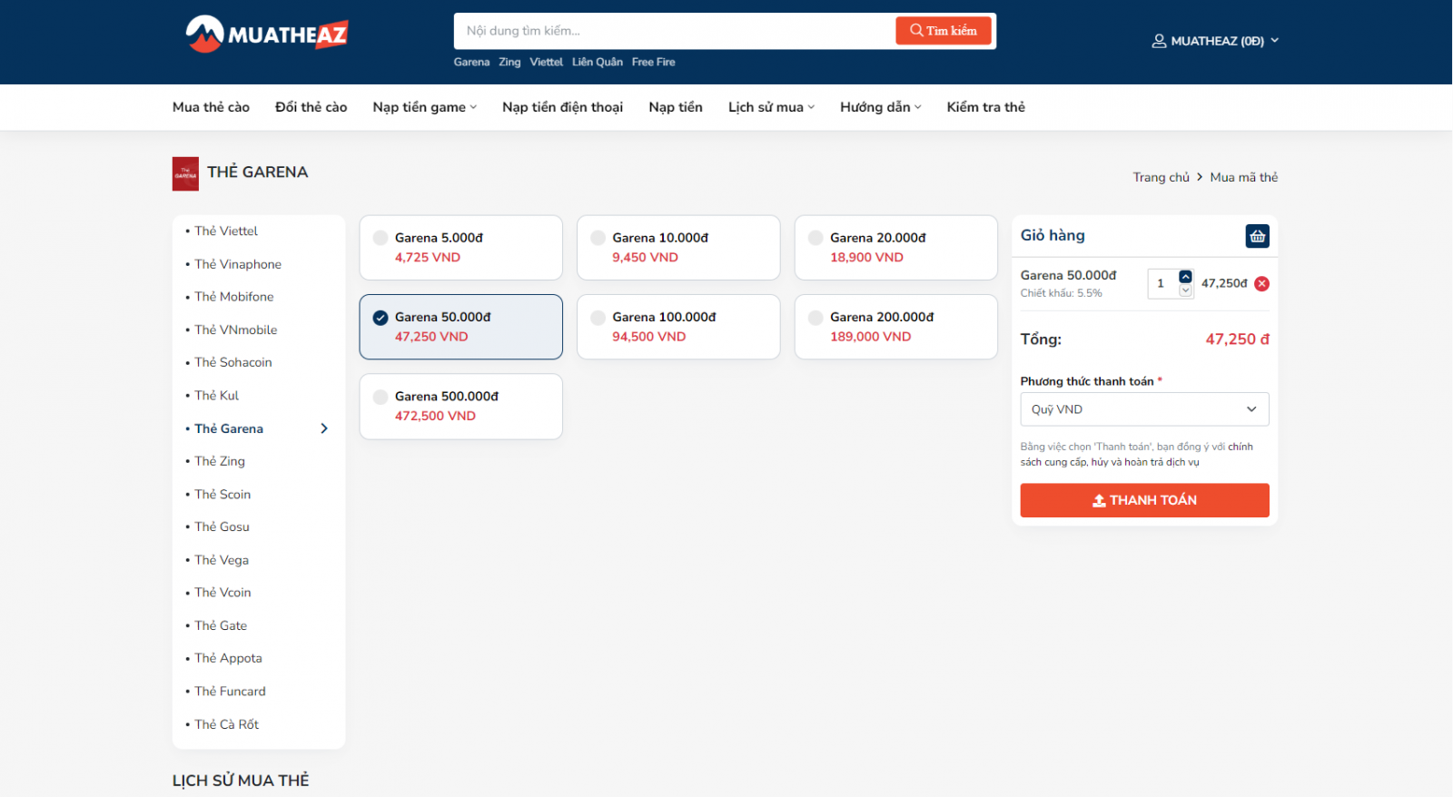This screenshot has height=797, width=1453.
Task: Select Thẻ Viettel in sidebar
Action: (x=226, y=231)
